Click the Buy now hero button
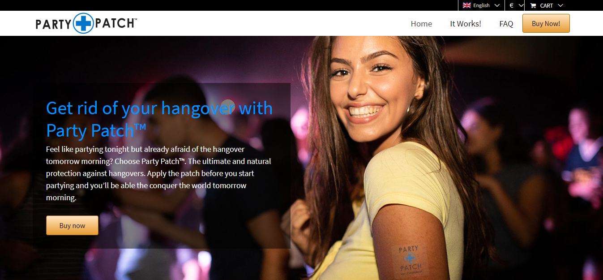The width and height of the screenshot is (603, 280). pyautogui.click(x=72, y=225)
